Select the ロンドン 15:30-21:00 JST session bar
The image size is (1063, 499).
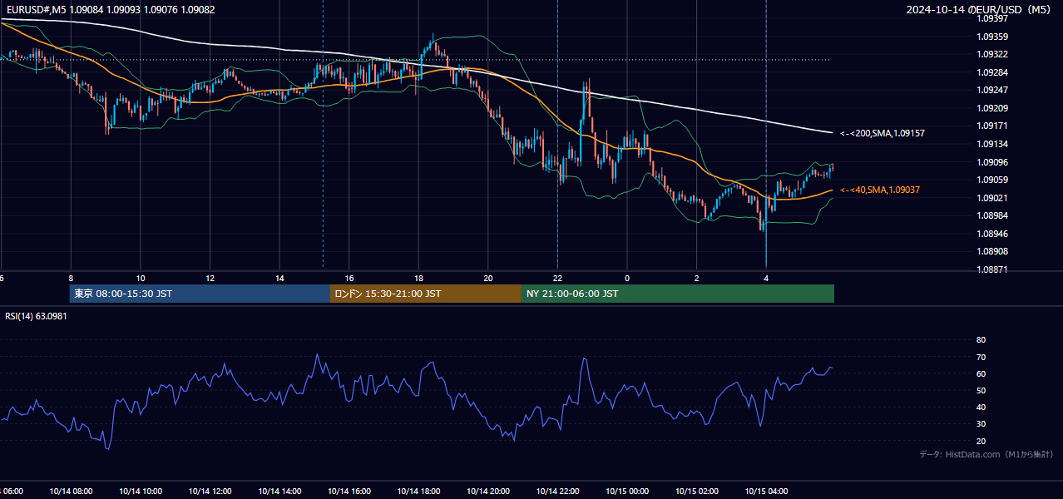tap(426, 294)
